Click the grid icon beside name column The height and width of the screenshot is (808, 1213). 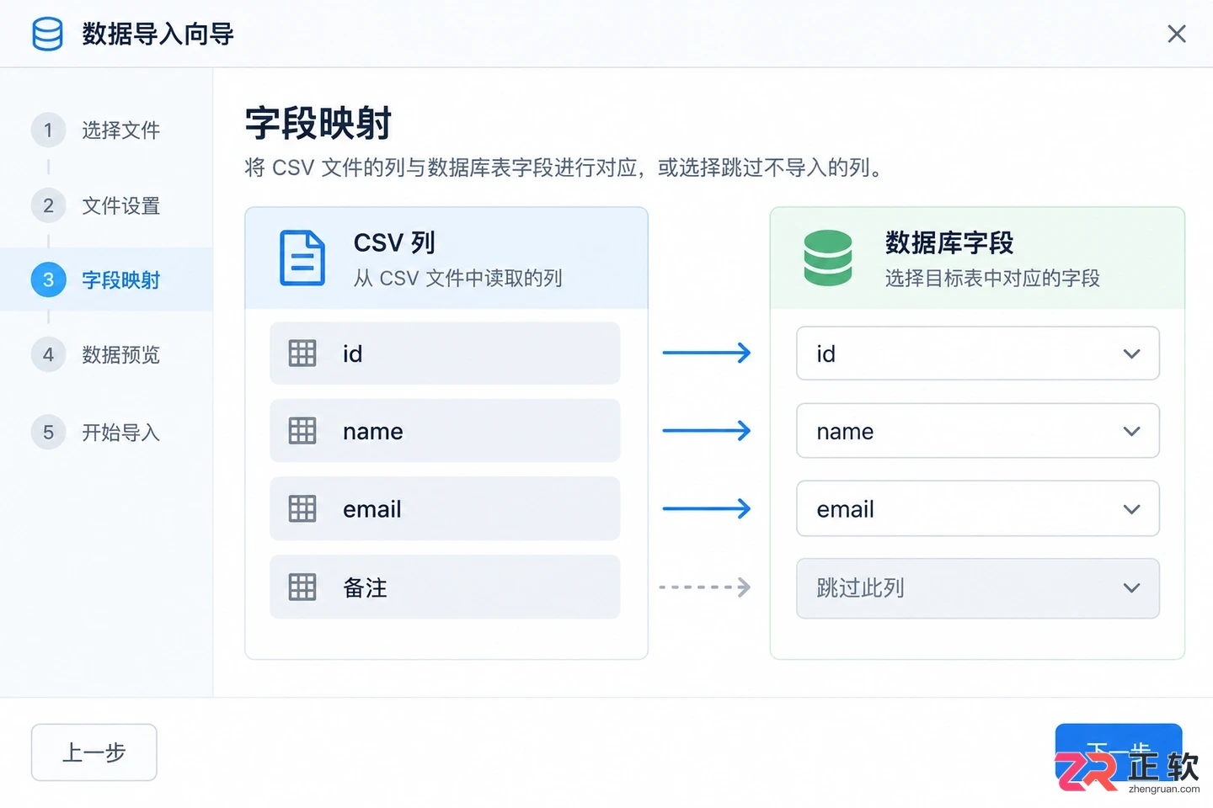click(x=302, y=431)
